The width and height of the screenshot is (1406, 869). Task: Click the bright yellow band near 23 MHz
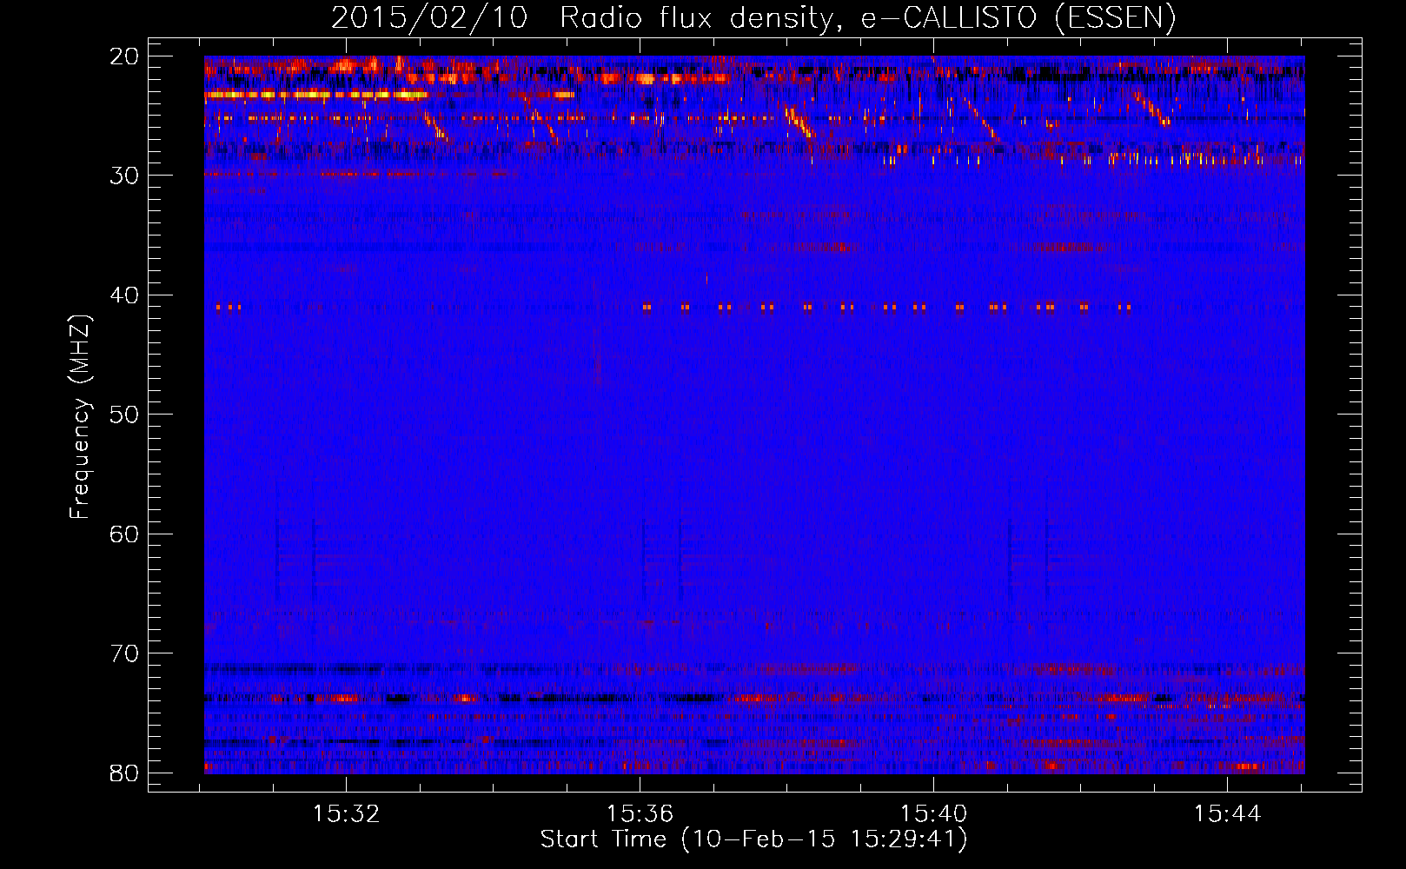point(317,94)
